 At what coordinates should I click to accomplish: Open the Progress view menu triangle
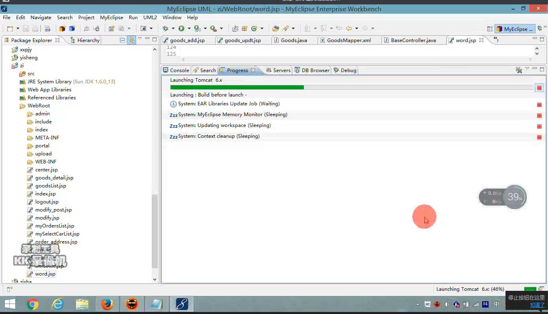[527, 69]
